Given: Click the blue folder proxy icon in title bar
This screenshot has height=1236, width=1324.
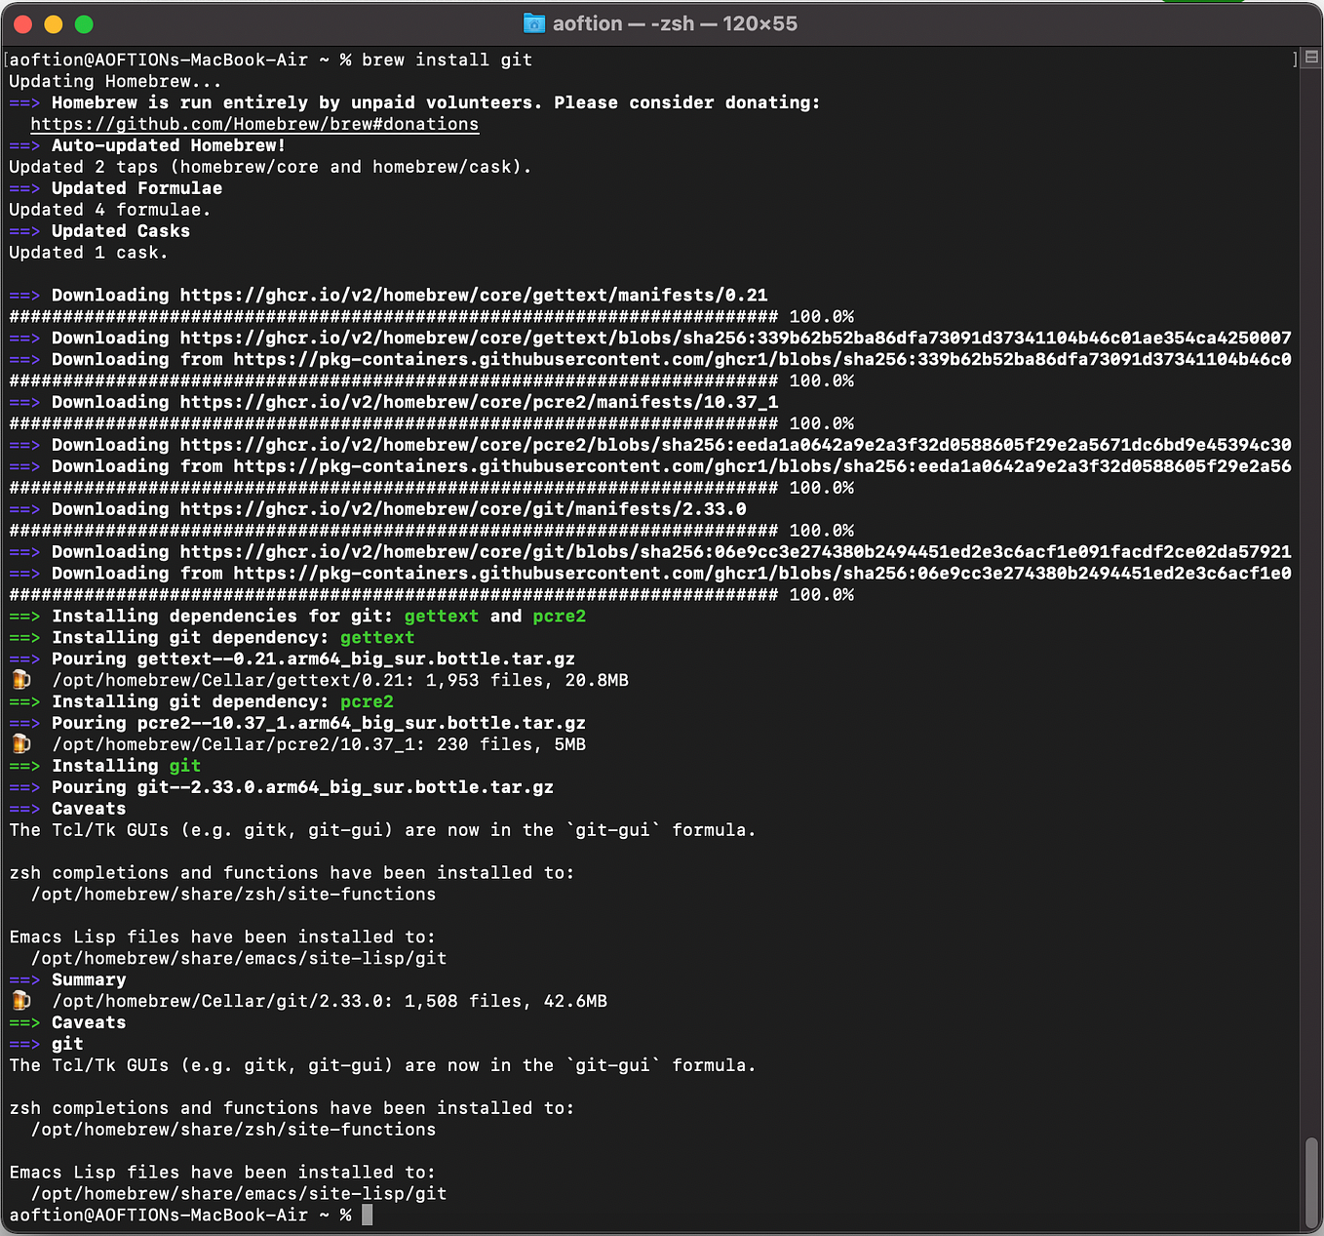Looking at the screenshot, I should [x=534, y=23].
